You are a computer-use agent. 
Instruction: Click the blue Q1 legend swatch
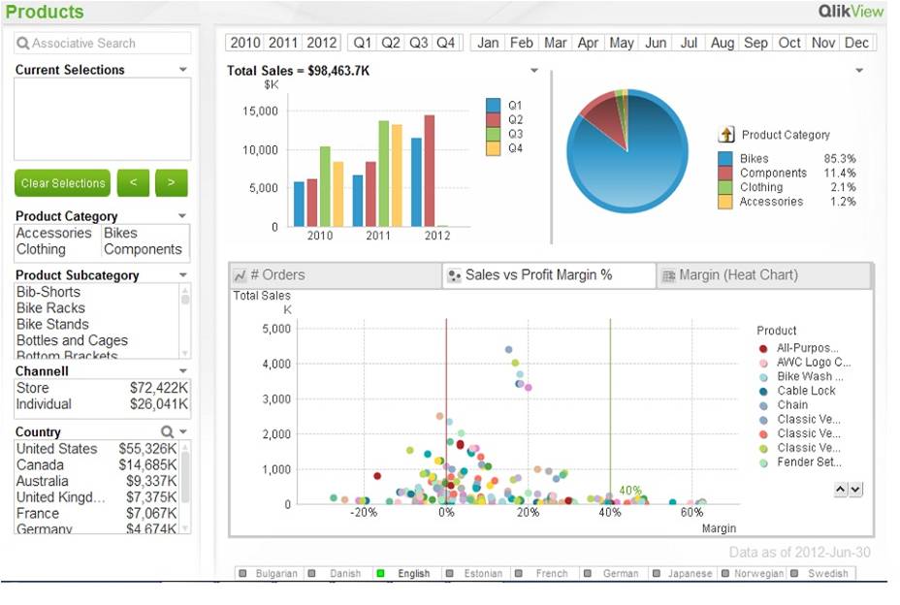(x=493, y=105)
